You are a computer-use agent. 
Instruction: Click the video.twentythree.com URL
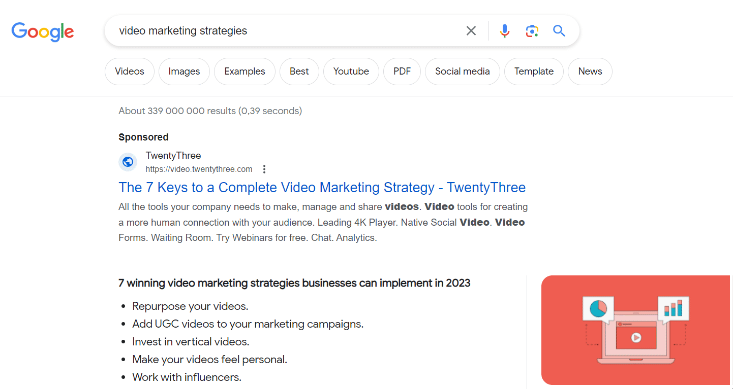(199, 169)
